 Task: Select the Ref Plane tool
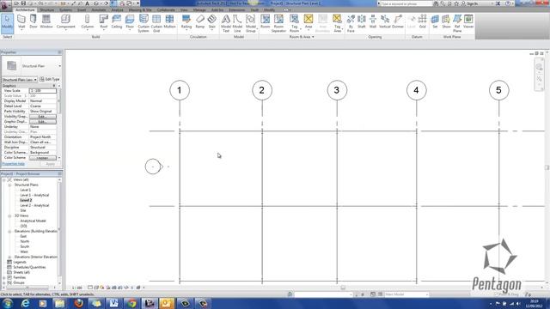457,23
